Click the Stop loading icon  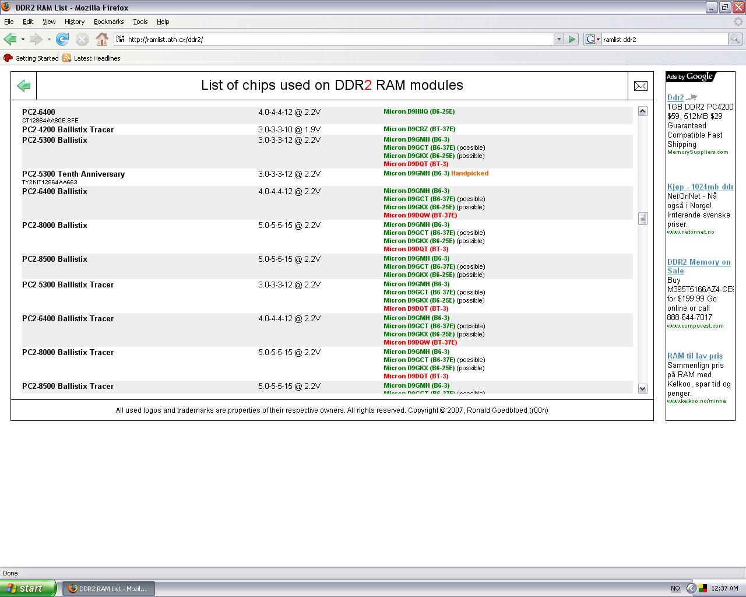[x=82, y=39]
